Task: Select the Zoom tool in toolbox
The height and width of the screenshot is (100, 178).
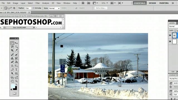Action: tap(16, 81)
